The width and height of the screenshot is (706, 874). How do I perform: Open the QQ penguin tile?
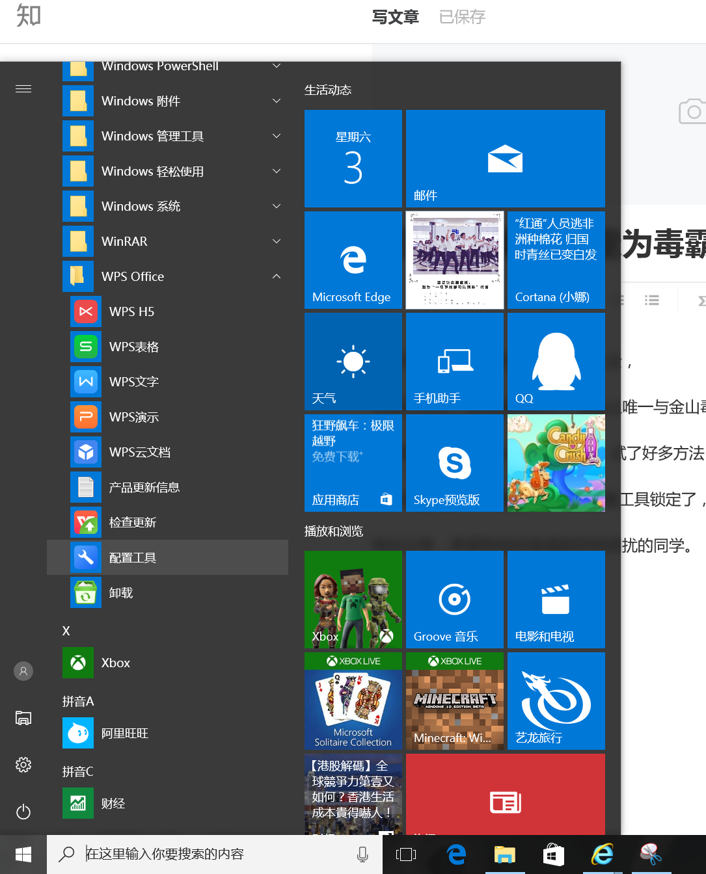[556, 362]
